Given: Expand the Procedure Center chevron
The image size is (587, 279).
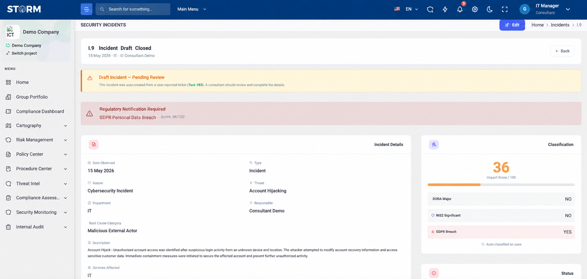Looking at the screenshot, I should 66,169.
